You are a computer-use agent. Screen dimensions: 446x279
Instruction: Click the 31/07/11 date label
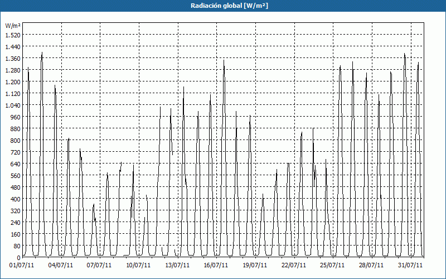[410, 266]
